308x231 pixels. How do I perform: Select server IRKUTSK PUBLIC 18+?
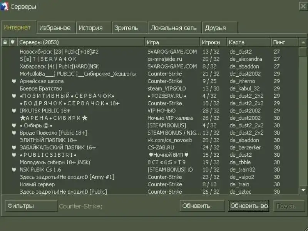[150, 110]
